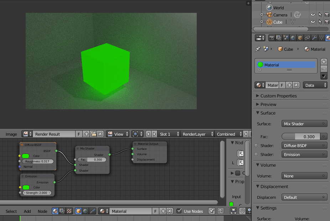330x221 pixels.
Task: Open the Combined render pass dropdown
Action: pyautogui.click(x=228, y=134)
